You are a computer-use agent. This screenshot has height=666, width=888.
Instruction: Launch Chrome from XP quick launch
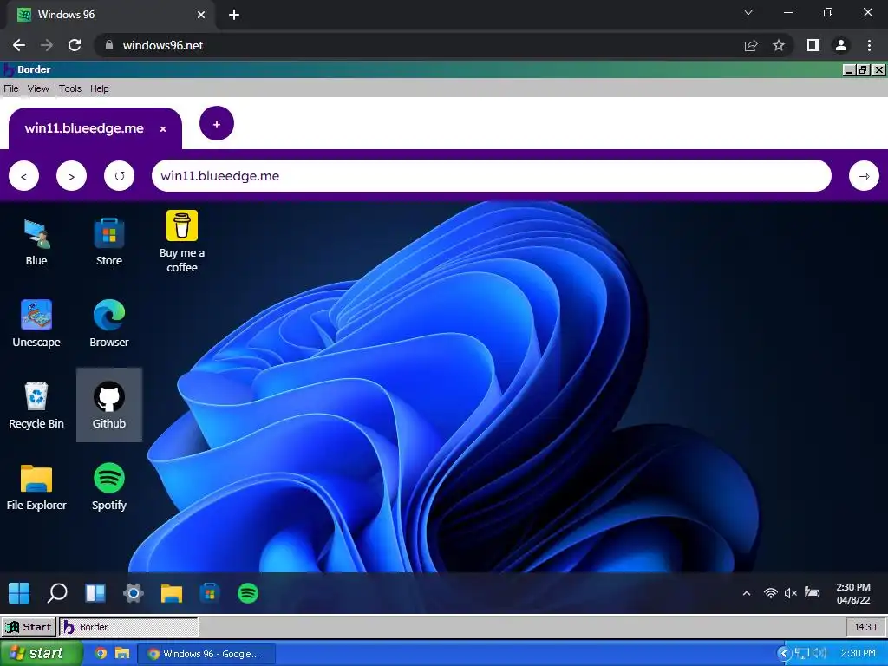[x=101, y=654]
